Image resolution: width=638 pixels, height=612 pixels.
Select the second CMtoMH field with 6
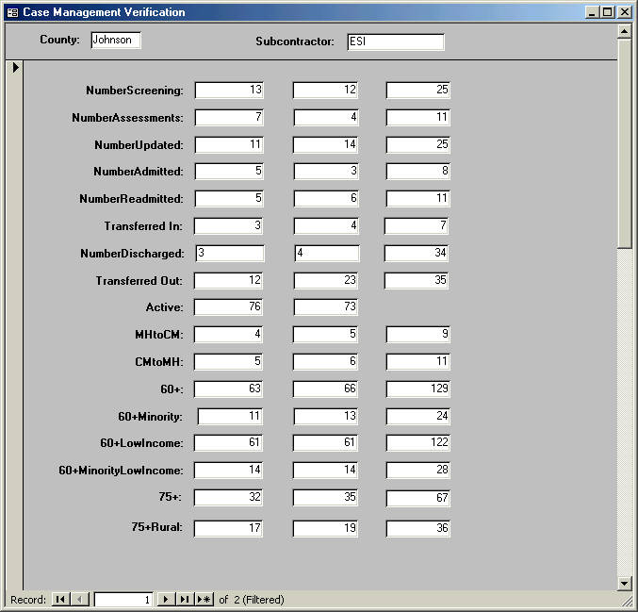click(x=325, y=361)
